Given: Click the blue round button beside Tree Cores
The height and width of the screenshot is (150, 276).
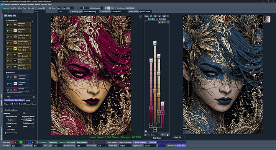Looking at the screenshot, I should [163, 135].
